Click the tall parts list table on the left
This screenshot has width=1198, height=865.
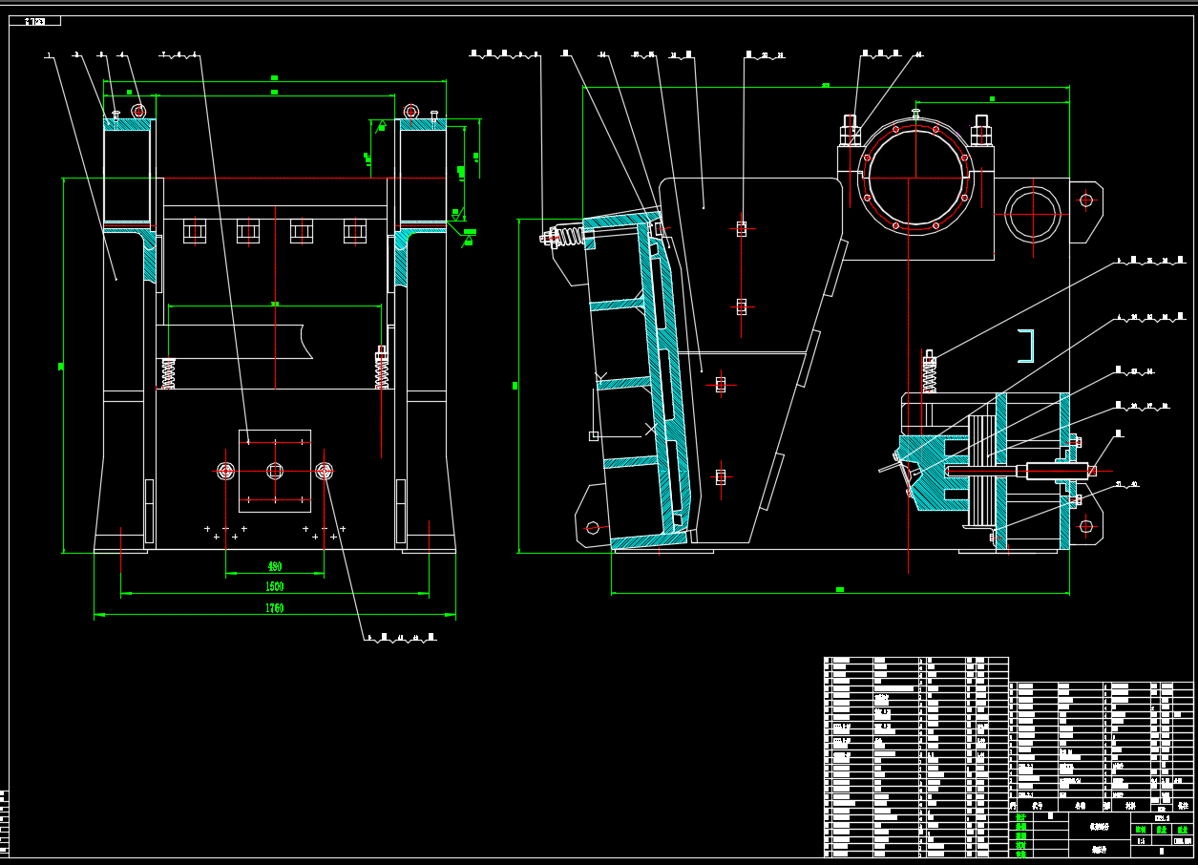coord(915,756)
